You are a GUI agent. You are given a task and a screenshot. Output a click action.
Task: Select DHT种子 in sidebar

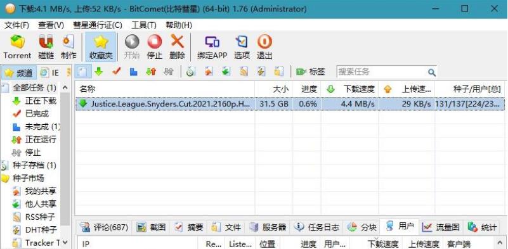[x=41, y=230]
